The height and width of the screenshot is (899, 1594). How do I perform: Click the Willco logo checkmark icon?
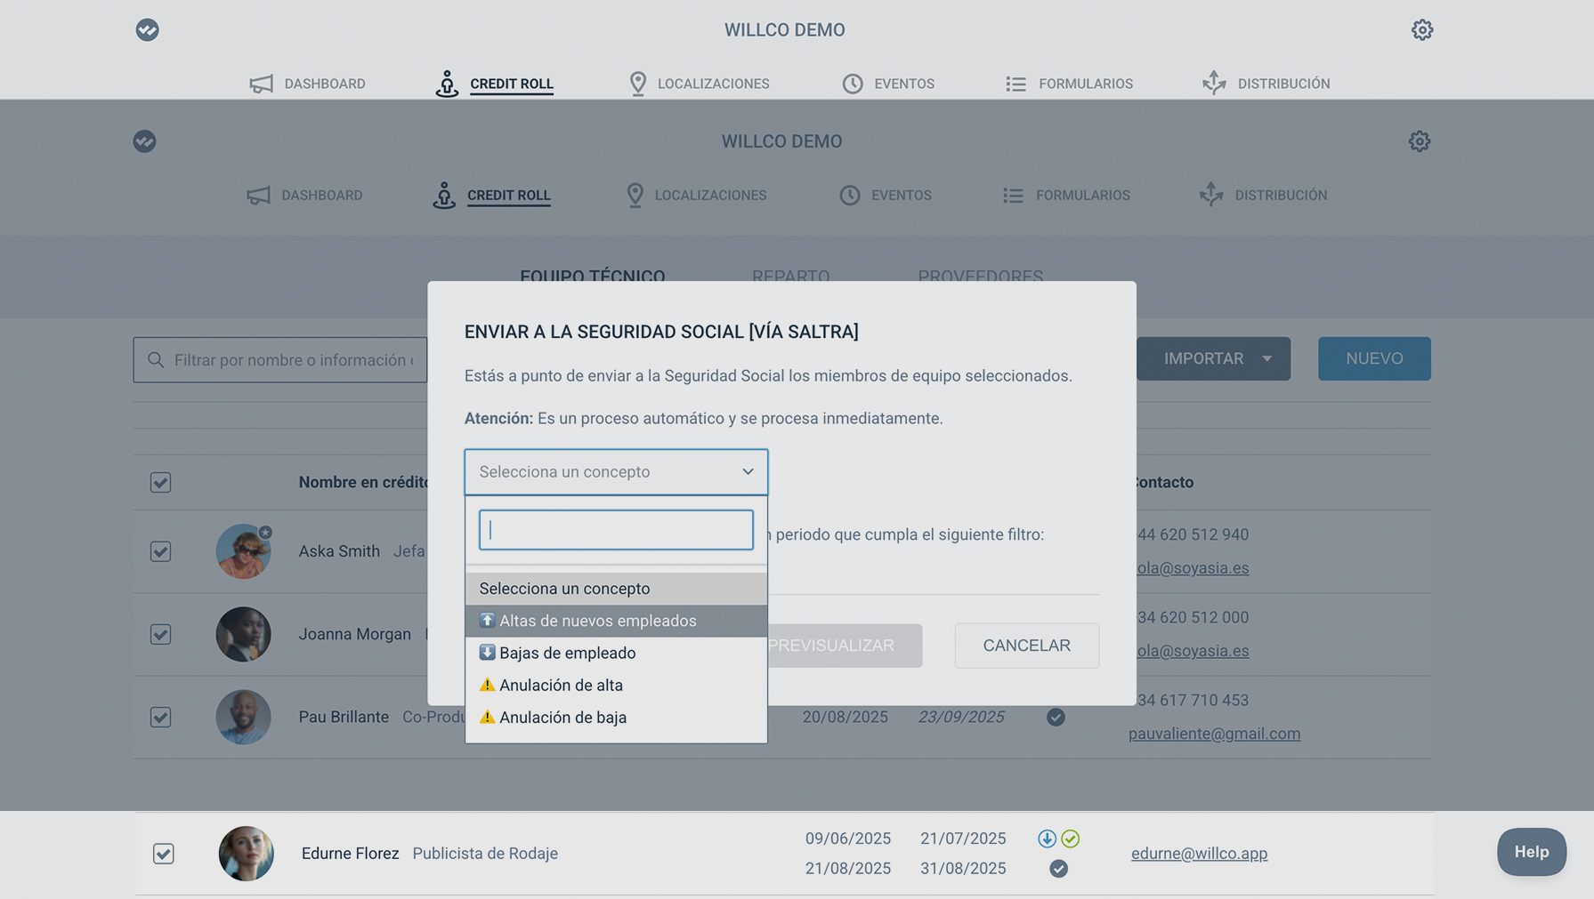pos(148,30)
